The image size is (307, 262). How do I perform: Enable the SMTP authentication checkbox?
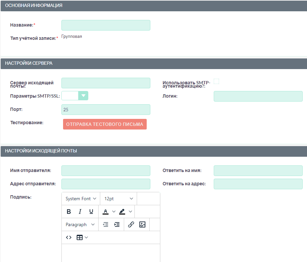(x=216, y=81)
